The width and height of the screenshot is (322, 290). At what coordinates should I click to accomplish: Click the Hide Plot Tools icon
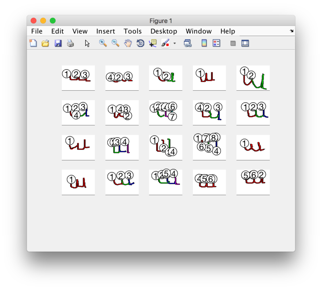click(x=233, y=43)
